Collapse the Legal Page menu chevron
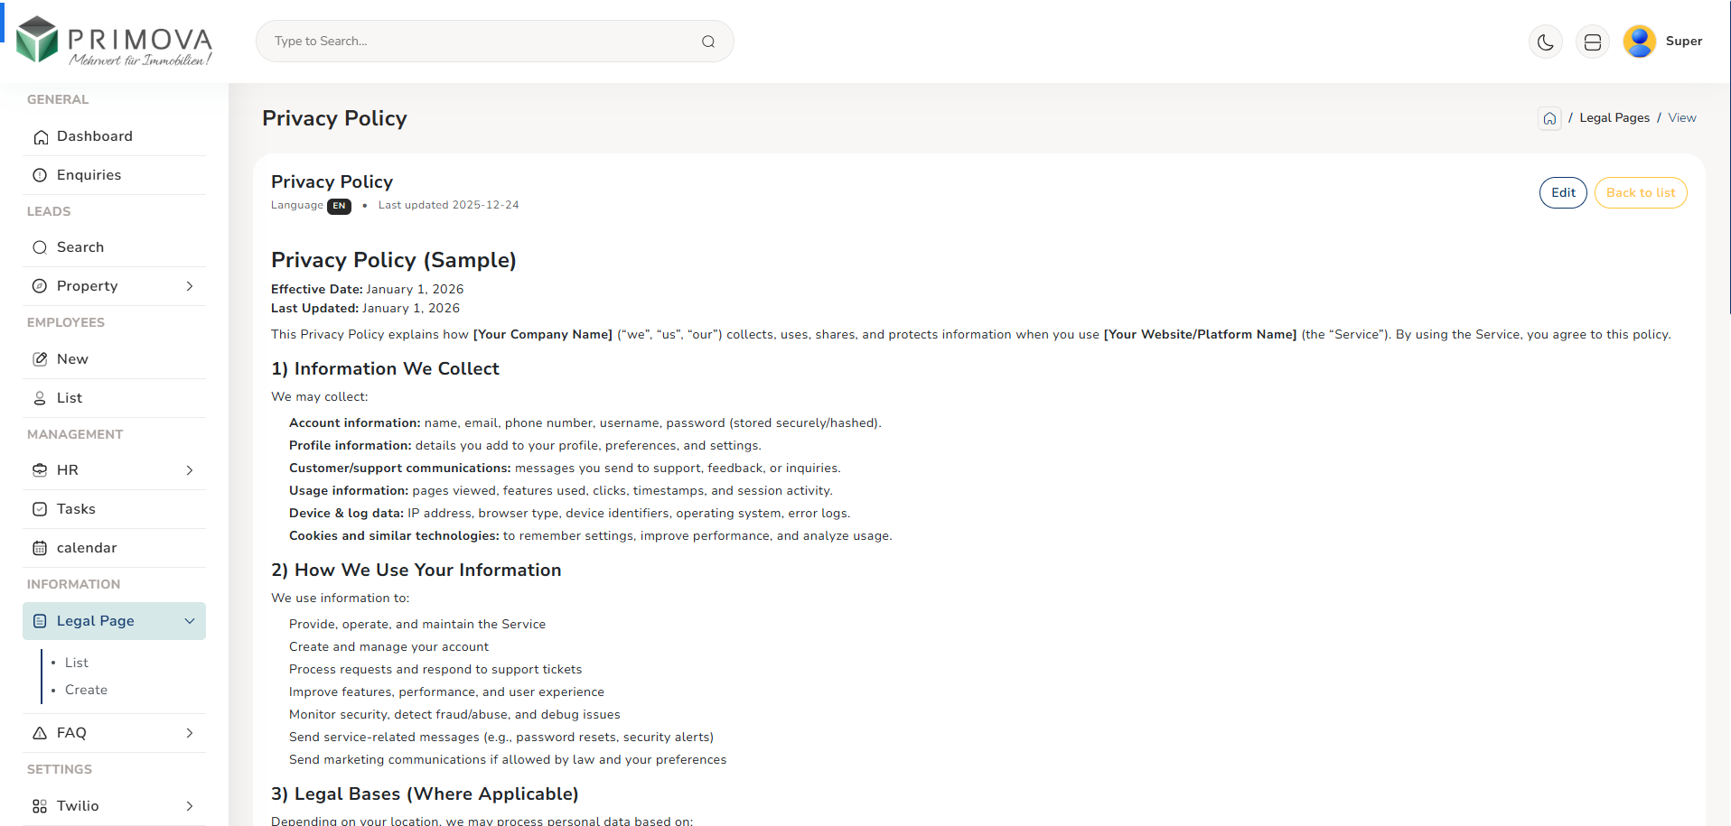The width and height of the screenshot is (1731, 826). pos(190,621)
